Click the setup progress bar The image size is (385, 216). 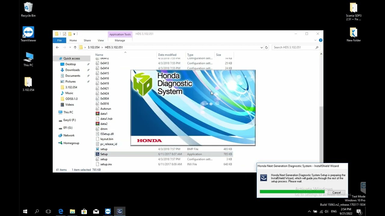coord(292,191)
